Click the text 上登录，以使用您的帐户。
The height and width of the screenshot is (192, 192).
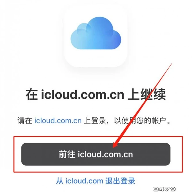127,121
